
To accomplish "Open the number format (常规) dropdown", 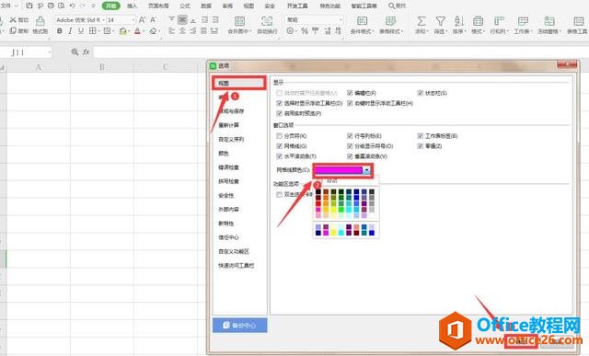I will click(341, 20).
